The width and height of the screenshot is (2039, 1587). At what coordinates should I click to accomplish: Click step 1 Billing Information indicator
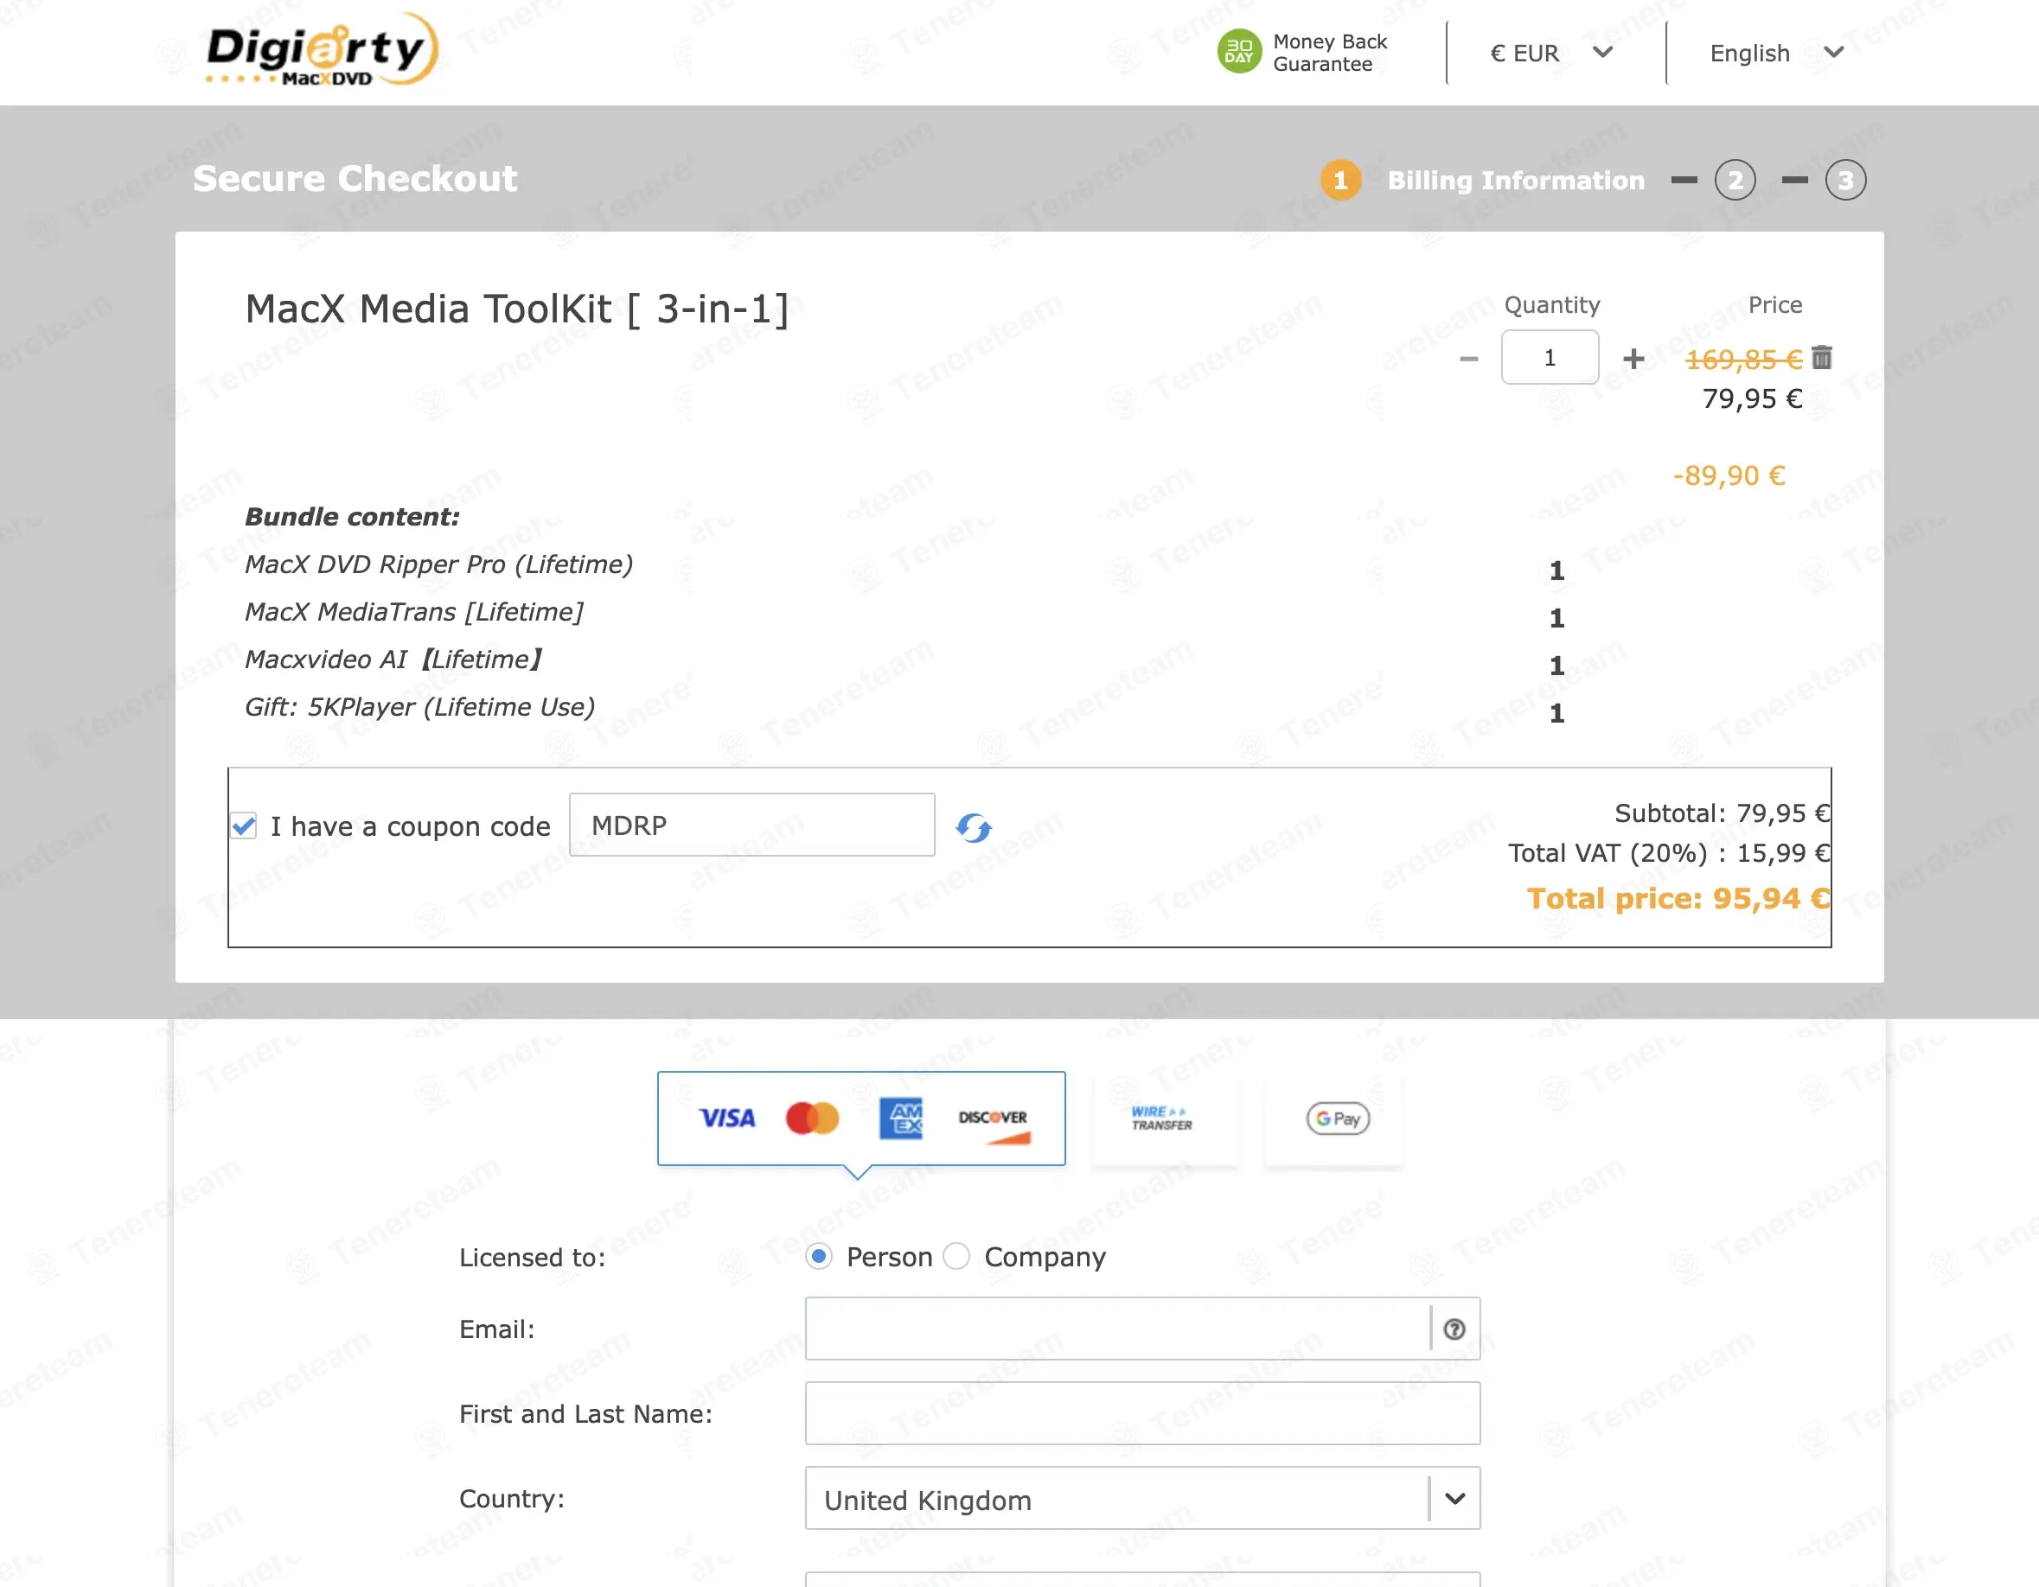(1481, 180)
